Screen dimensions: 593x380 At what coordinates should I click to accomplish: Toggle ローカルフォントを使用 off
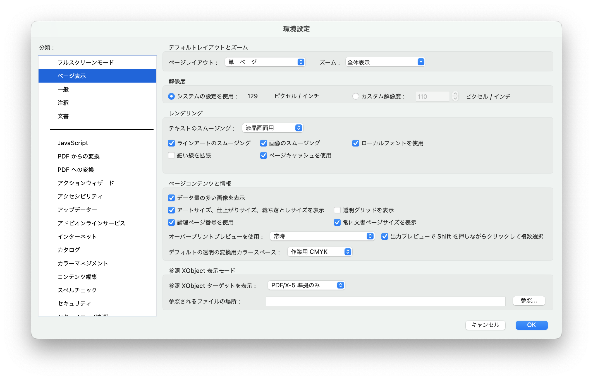pyautogui.click(x=355, y=143)
